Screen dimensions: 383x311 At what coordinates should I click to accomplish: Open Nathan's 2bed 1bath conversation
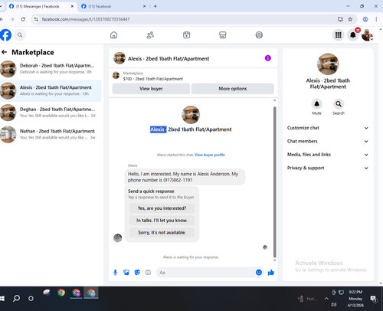[x=51, y=134]
